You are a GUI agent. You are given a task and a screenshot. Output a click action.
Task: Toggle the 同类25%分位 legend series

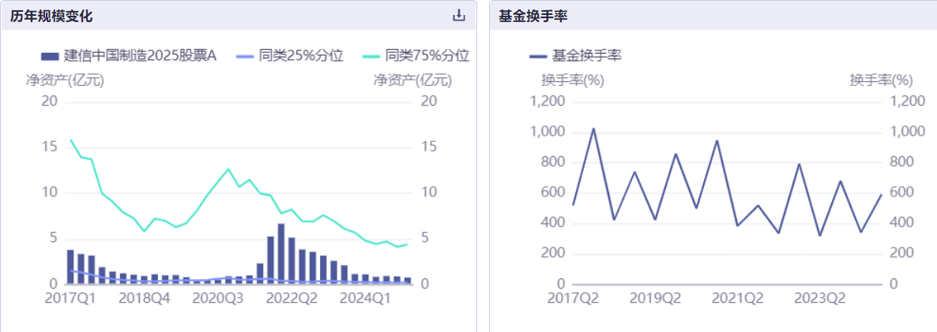point(290,56)
